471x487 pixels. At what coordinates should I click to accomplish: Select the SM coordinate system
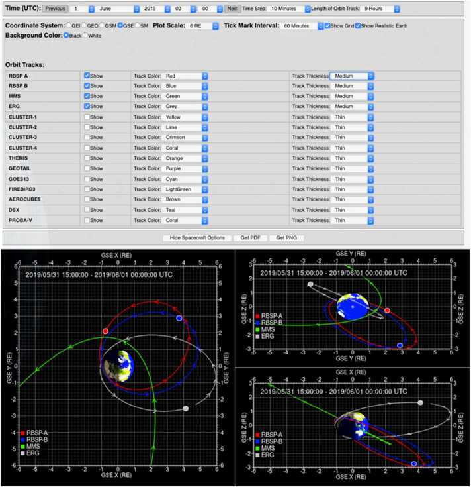pyautogui.click(x=138, y=25)
